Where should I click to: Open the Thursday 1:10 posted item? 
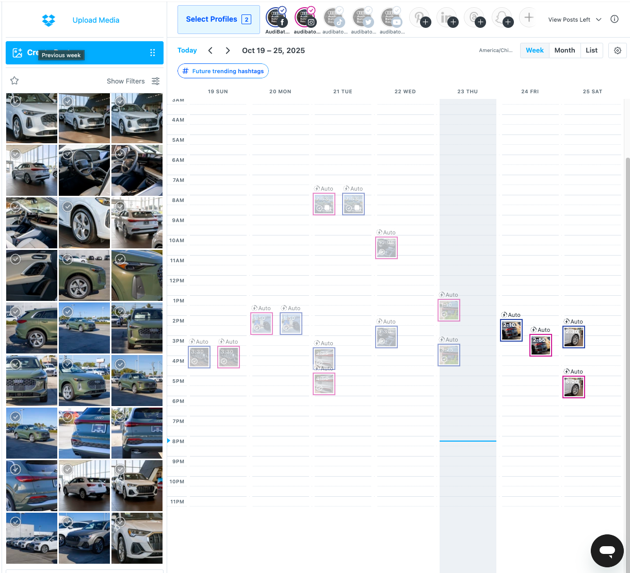coord(449,310)
